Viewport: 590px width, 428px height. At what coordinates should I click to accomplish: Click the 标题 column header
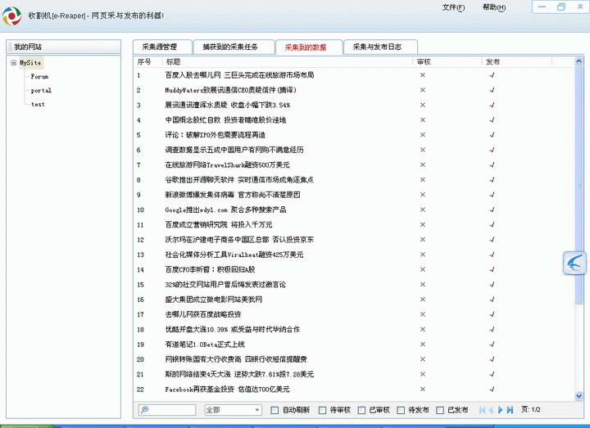tap(287, 61)
